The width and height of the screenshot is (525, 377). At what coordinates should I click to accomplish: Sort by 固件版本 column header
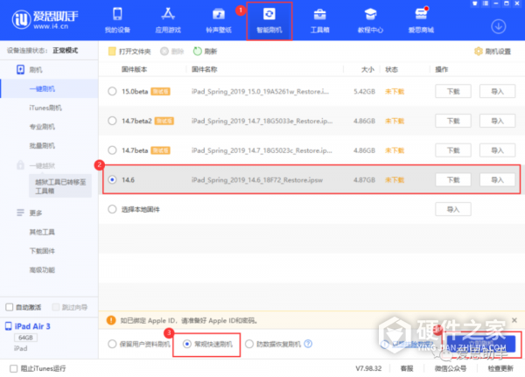click(x=134, y=69)
